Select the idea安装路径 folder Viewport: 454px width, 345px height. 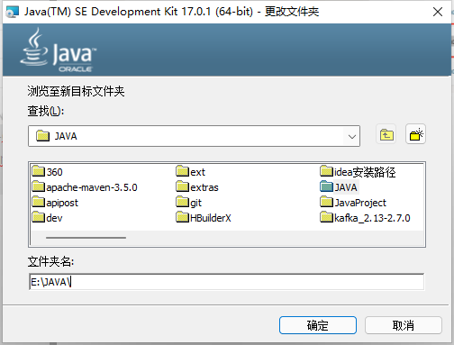(x=358, y=172)
